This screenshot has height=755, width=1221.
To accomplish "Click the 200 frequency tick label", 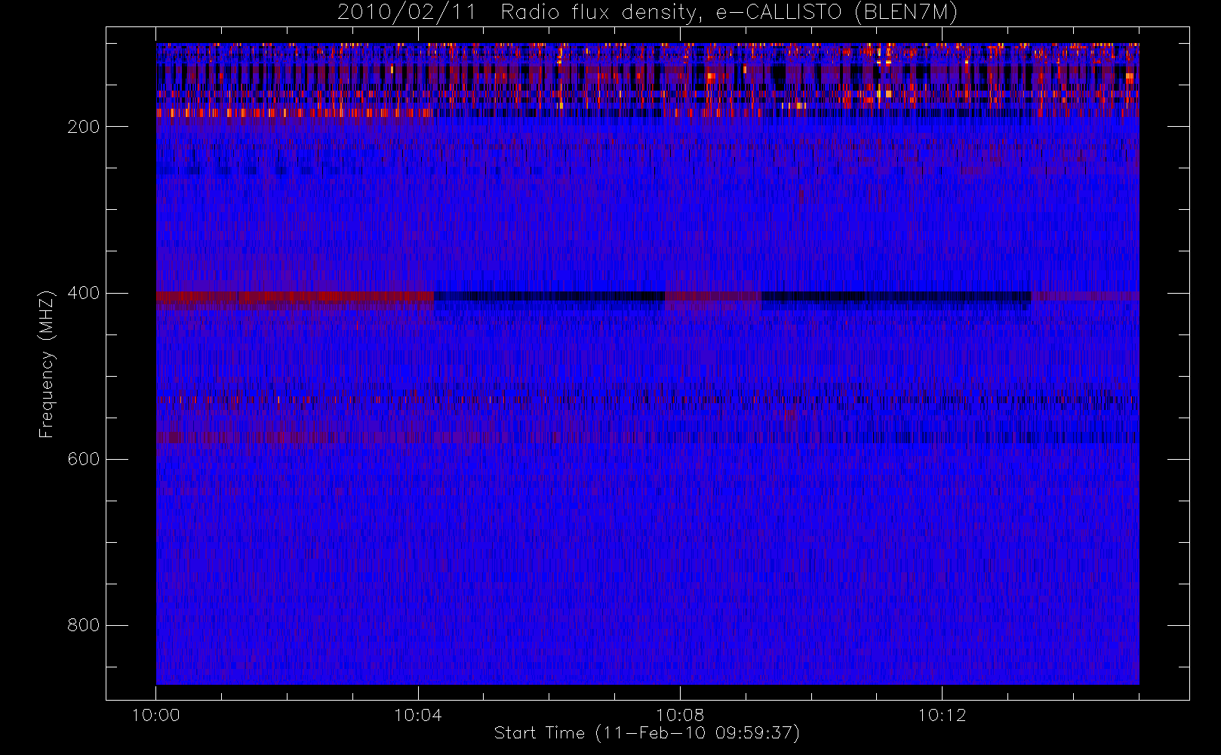I will coord(83,127).
